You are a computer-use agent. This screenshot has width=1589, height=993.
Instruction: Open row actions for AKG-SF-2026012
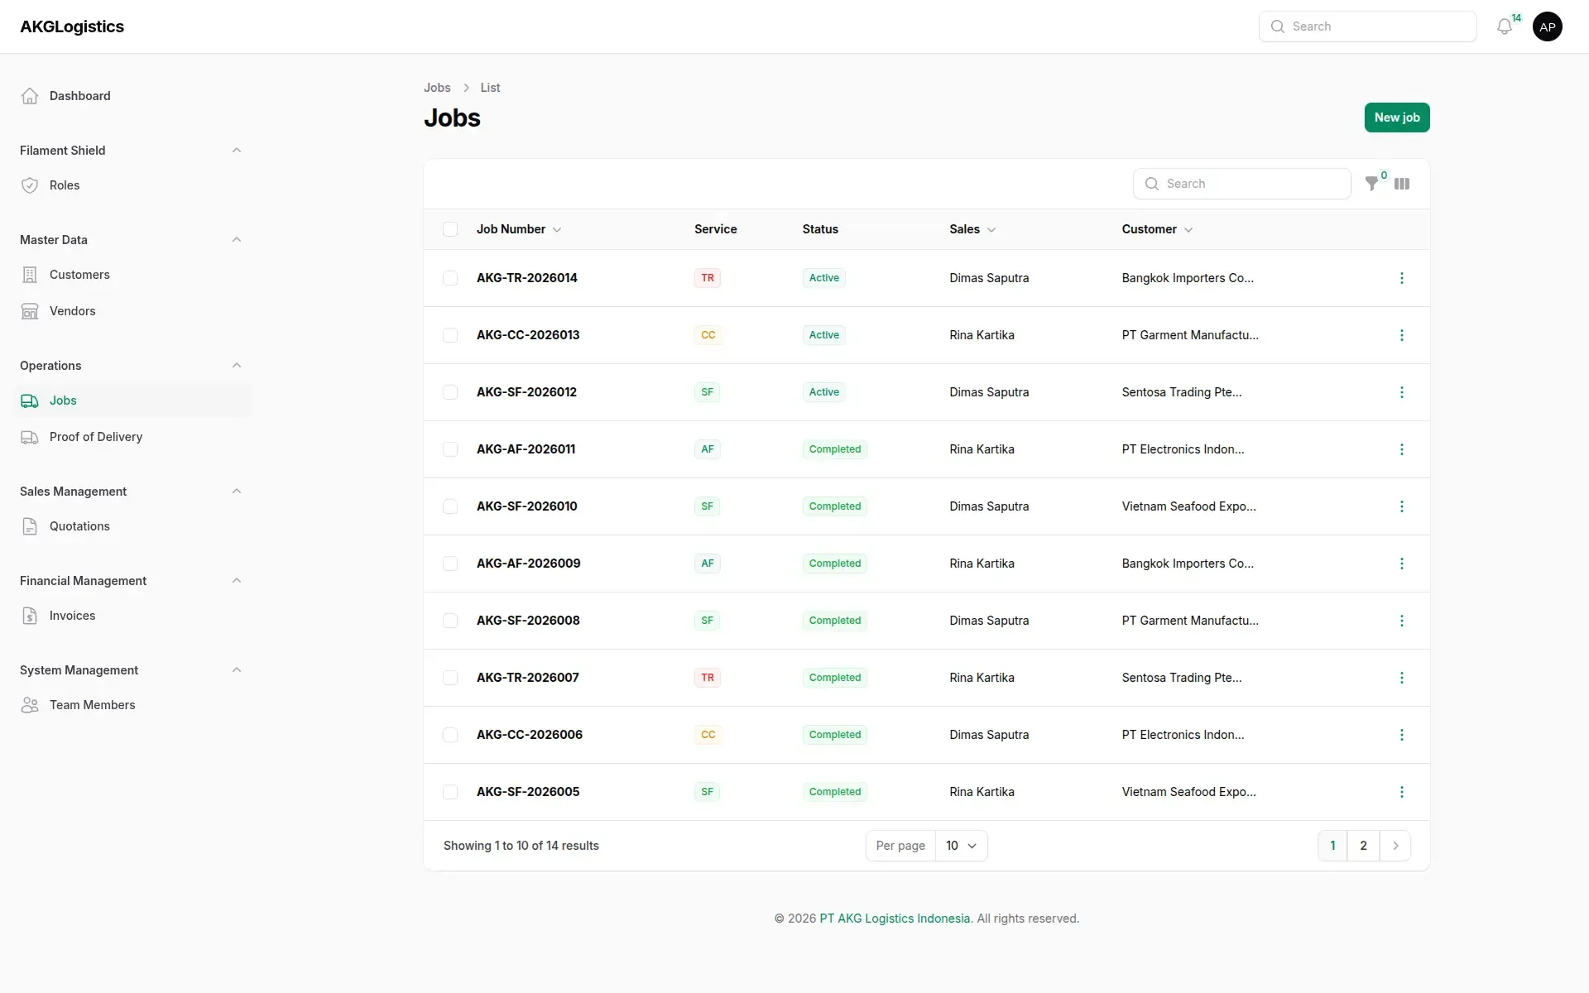point(1401,392)
